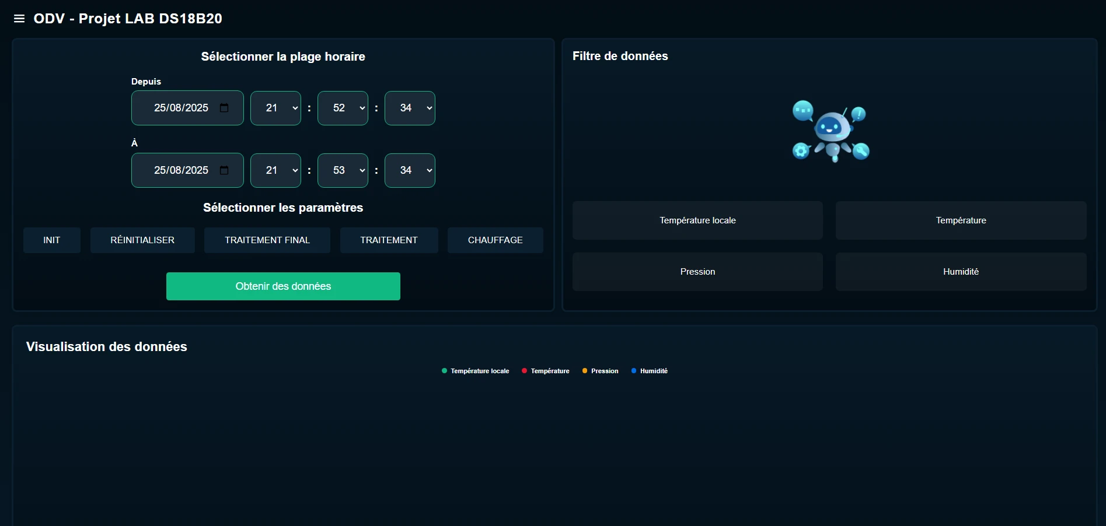Click the RÉINITIALISER button
1106x526 pixels.
142,240
